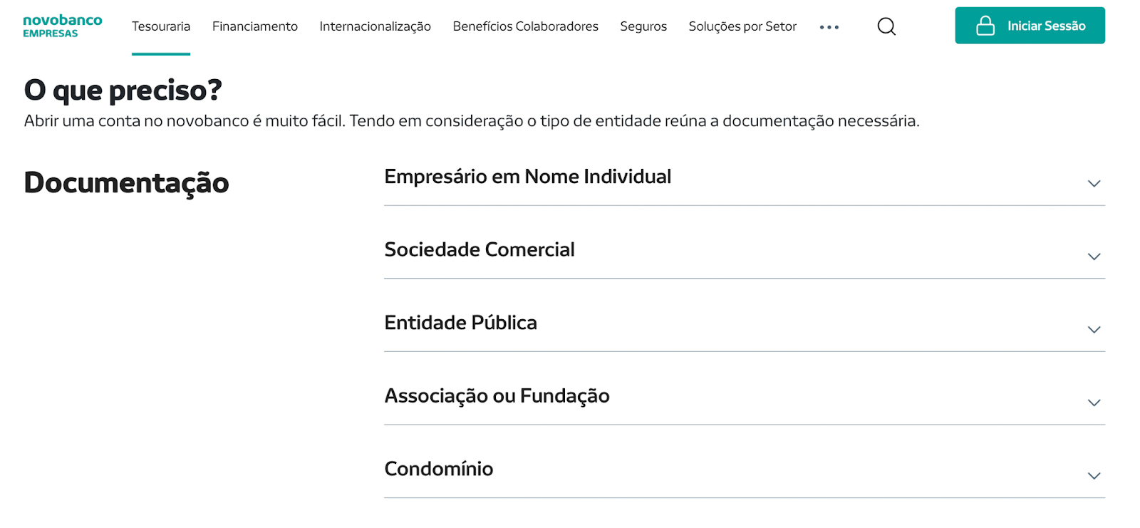Select the Seguros navigation item
The width and height of the screenshot is (1140, 528).
click(643, 26)
